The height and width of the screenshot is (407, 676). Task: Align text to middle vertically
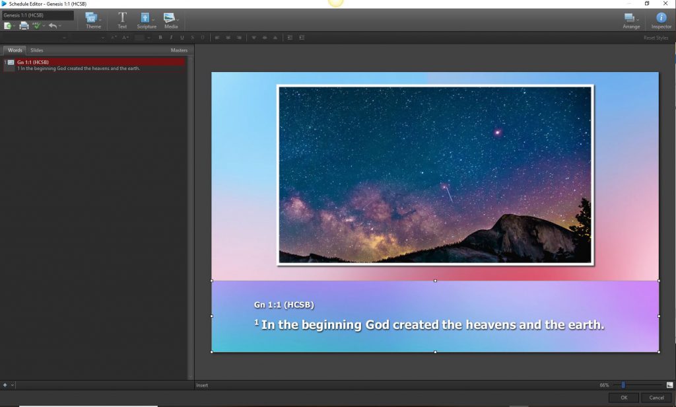pyautogui.click(x=264, y=38)
